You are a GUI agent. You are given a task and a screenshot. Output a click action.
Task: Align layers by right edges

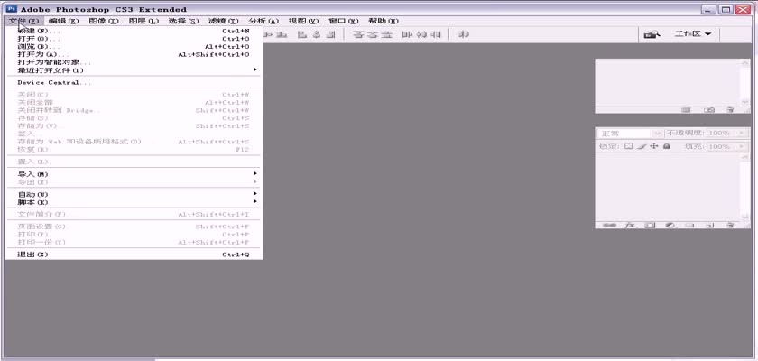click(330, 35)
